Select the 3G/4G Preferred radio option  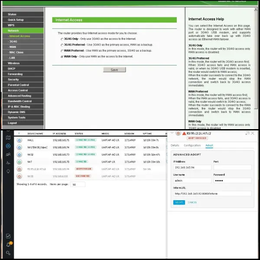(x=62, y=45)
